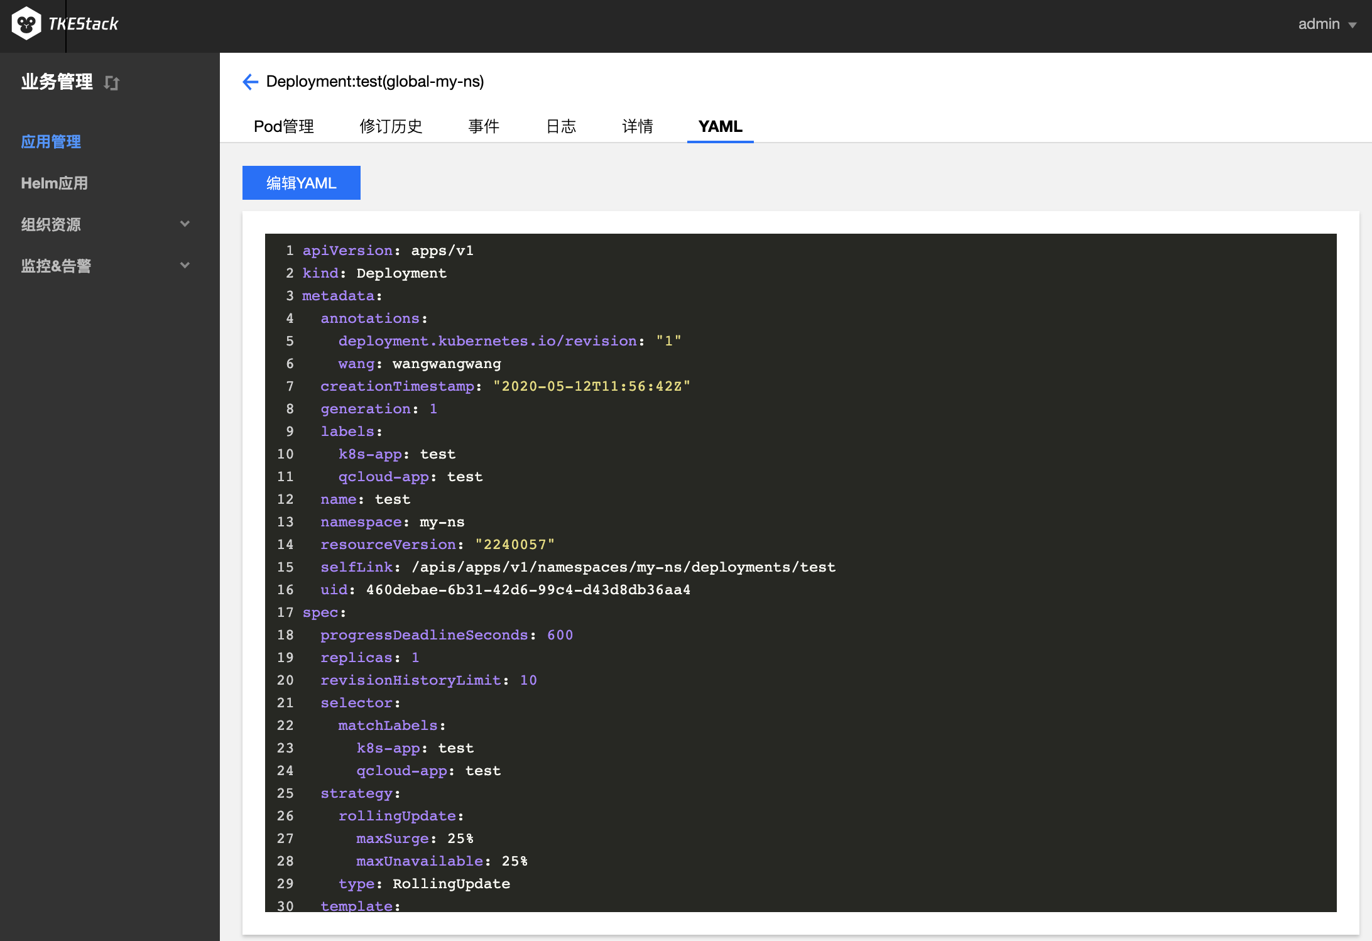Click the namespace: my-ns line
The height and width of the screenshot is (941, 1372).
tap(393, 522)
